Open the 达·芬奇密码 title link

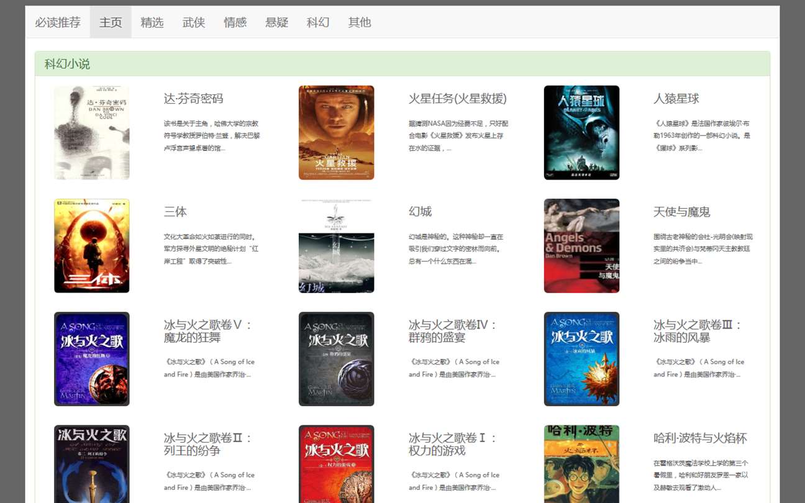(x=194, y=99)
